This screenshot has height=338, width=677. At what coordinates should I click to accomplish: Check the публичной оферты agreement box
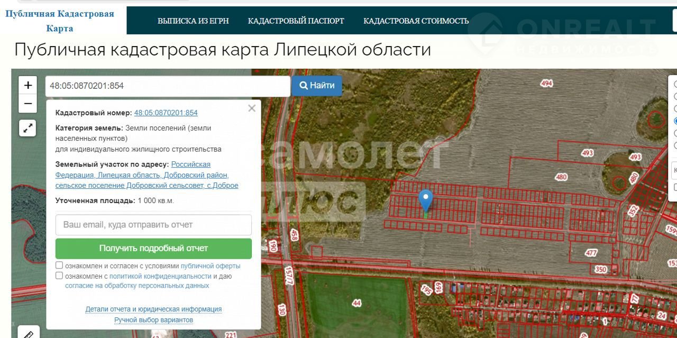(x=59, y=266)
